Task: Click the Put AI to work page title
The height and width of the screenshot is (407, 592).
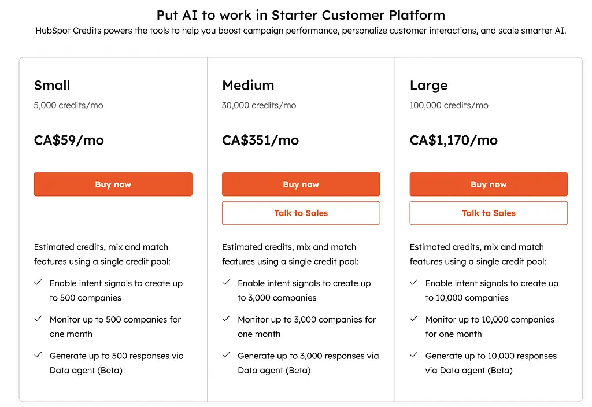Action: point(301,15)
